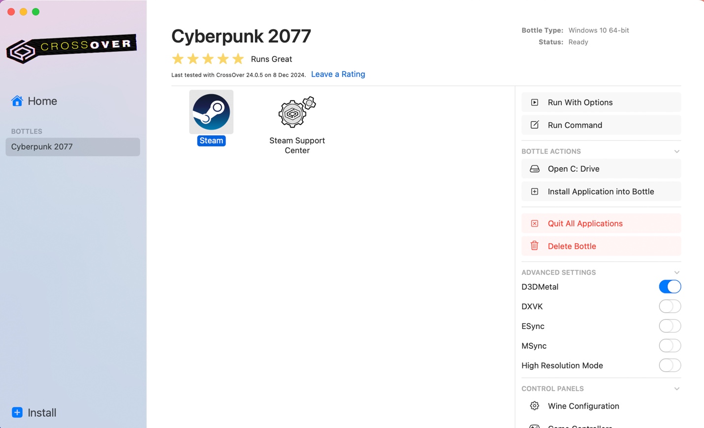Click the Open C: Drive disk icon

pyautogui.click(x=535, y=169)
